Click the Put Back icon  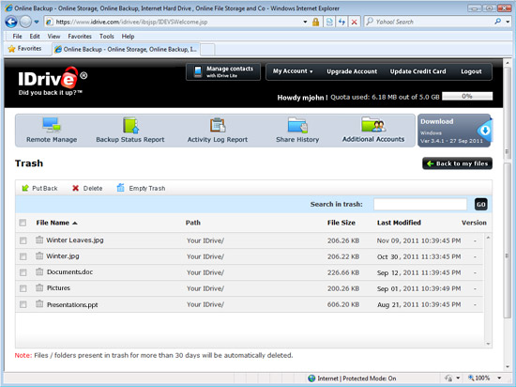25,188
